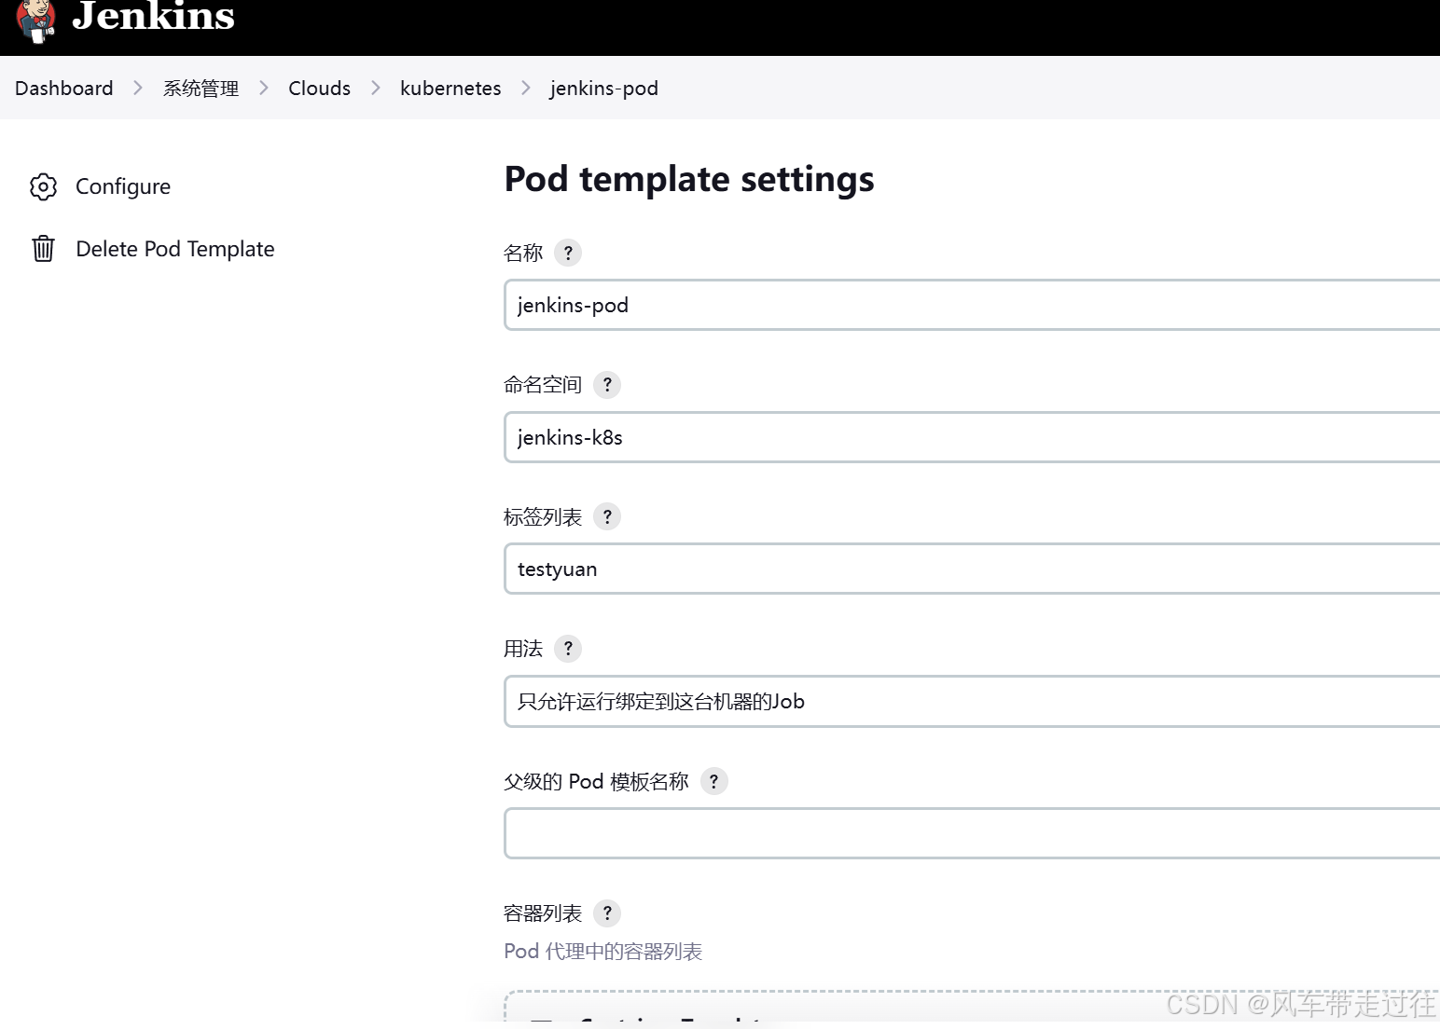Open help for 用法 field

click(x=568, y=649)
